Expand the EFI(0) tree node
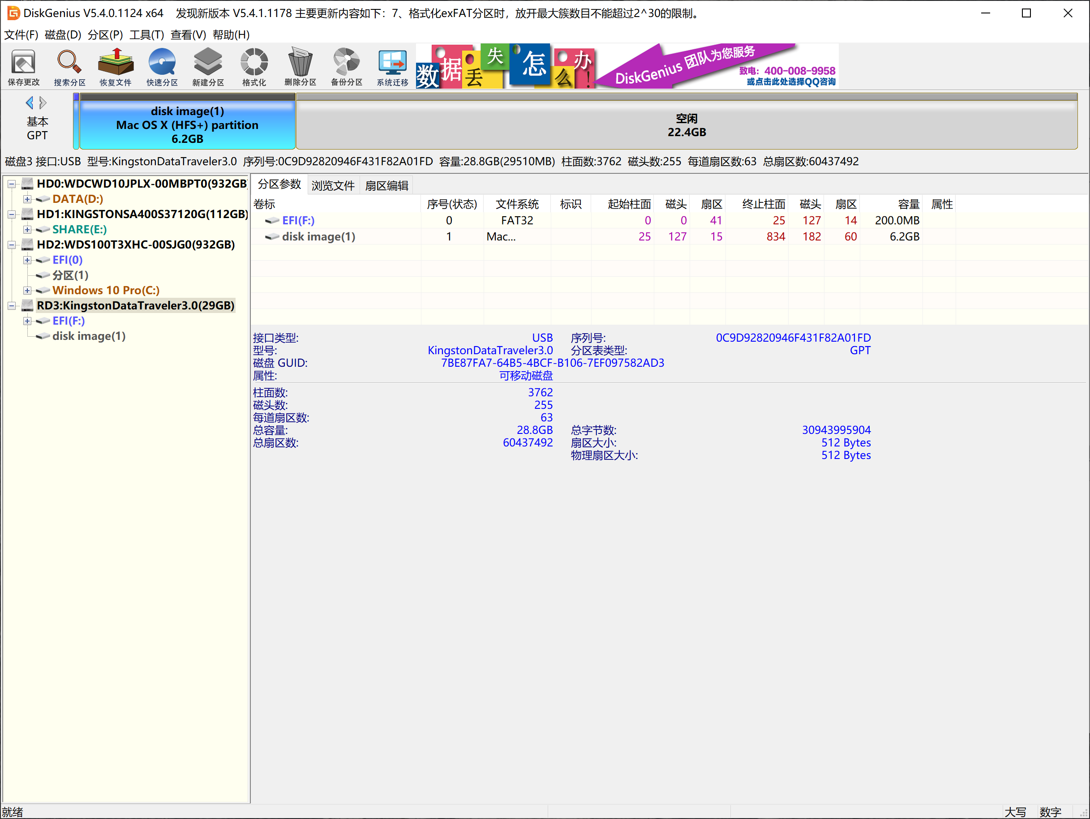This screenshot has width=1090, height=819. (x=27, y=260)
